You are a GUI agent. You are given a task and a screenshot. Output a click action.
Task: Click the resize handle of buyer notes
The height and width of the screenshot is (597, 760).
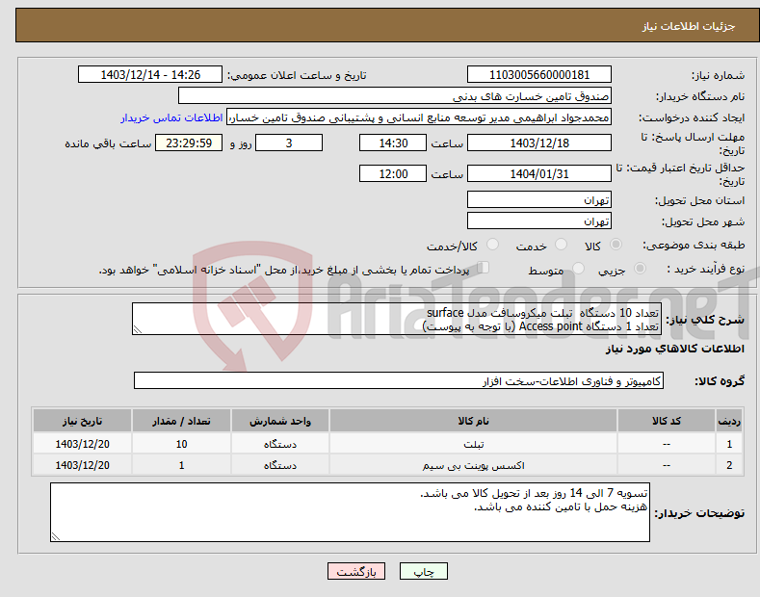click(56, 536)
